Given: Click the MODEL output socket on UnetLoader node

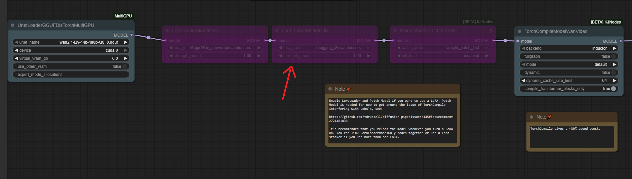Looking at the screenshot, I should click(131, 35).
